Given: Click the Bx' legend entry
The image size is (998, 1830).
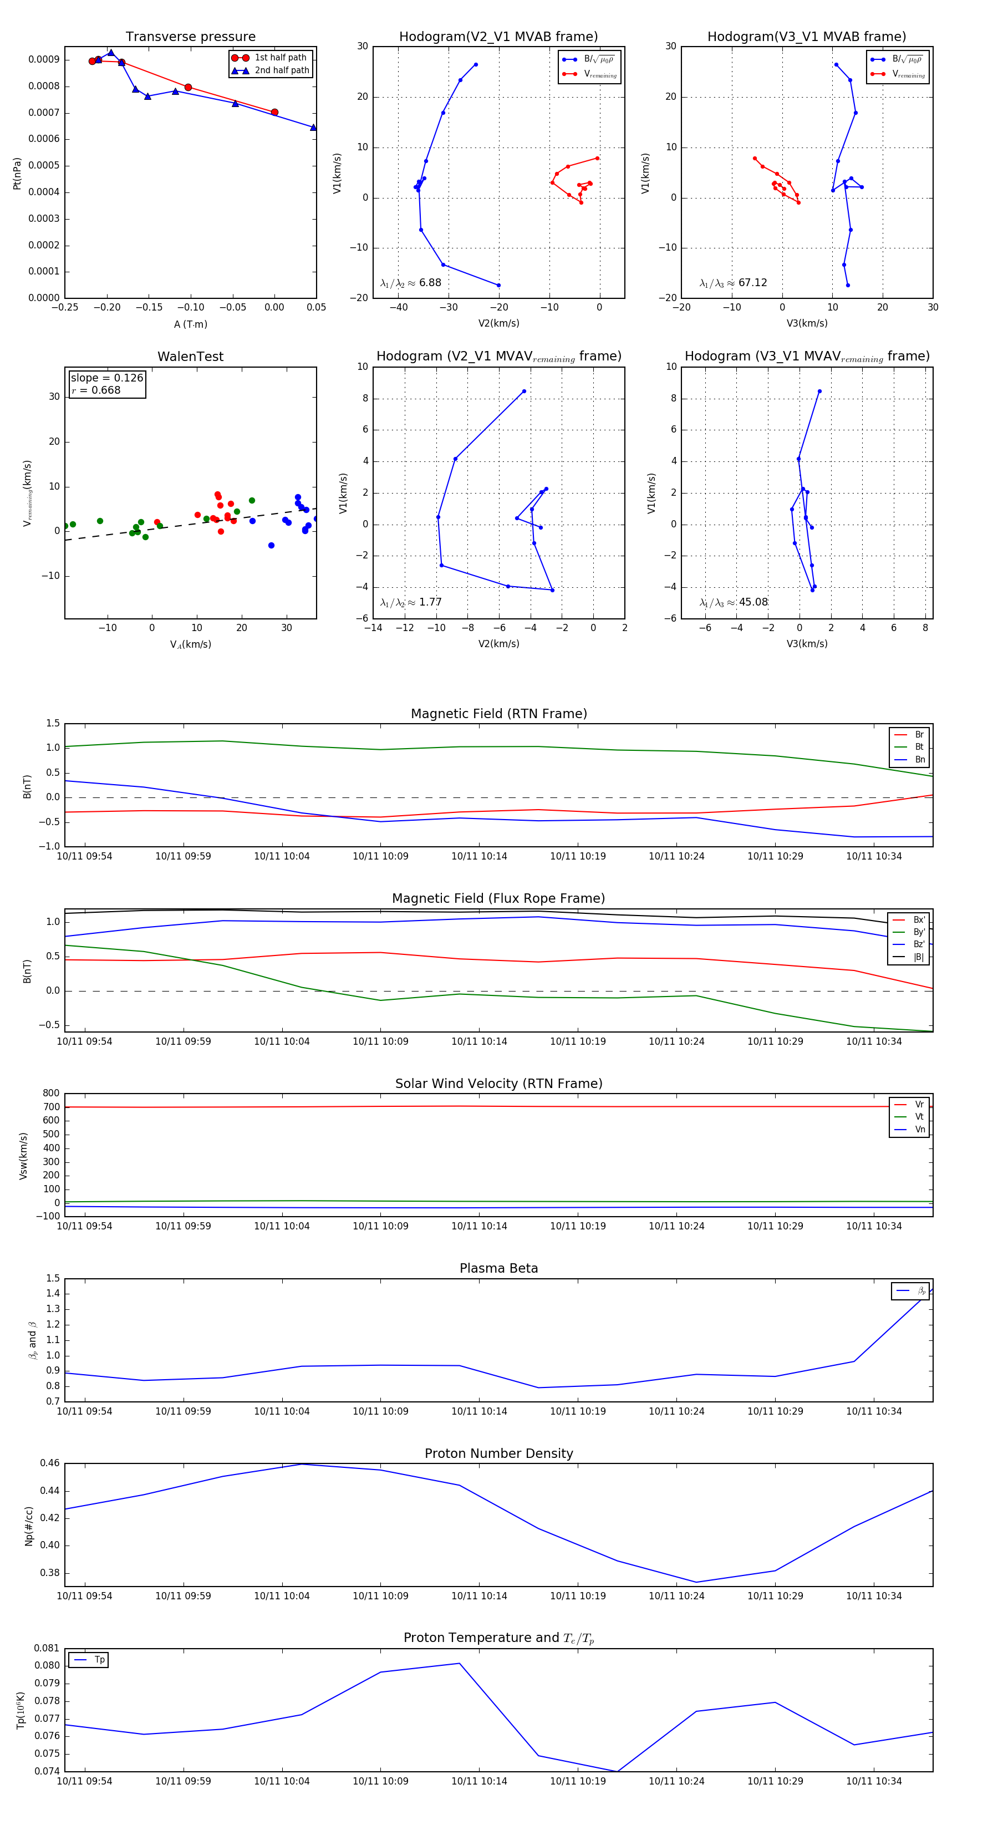Looking at the screenshot, I should point(909,919).
